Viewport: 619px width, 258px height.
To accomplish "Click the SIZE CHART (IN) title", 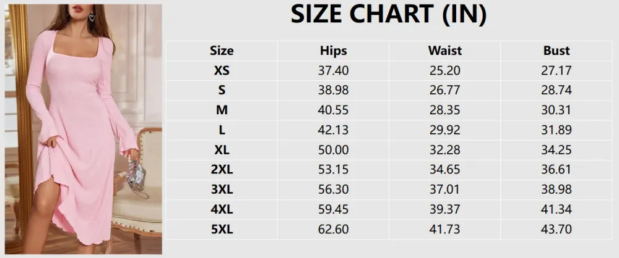I will pos(388,15).
